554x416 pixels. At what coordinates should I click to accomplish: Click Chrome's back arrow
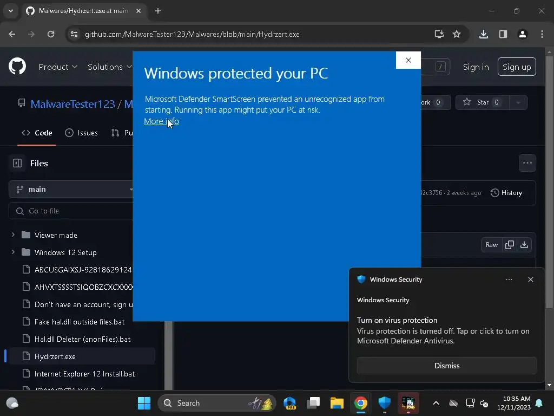(12, 34)
